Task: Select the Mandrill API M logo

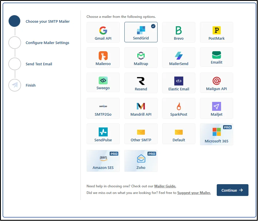Action: pyautogui.click(x=141, y=106)
